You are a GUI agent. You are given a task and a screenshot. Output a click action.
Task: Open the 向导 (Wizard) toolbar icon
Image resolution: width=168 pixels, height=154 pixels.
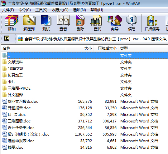(115, 20)
